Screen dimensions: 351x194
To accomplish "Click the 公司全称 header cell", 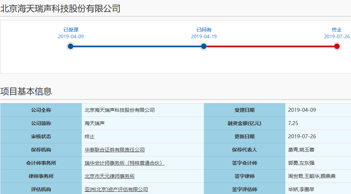I will coord(41,110).
